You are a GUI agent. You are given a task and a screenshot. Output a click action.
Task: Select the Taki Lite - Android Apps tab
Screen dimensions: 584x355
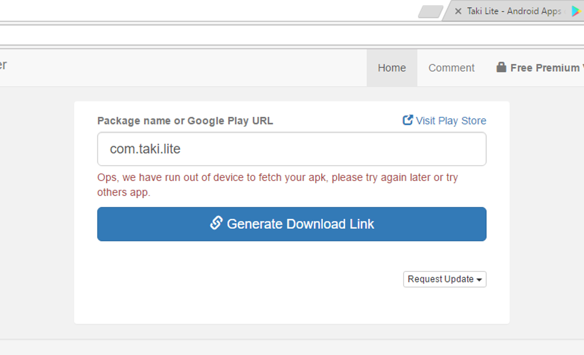click(513, 11)
